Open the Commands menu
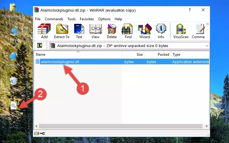Viewport: 229px width, 143px height. pos(54,19)
